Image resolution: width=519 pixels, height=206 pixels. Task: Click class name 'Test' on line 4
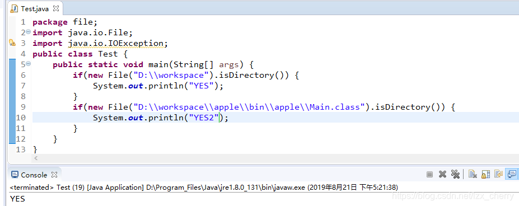(108, 54)
